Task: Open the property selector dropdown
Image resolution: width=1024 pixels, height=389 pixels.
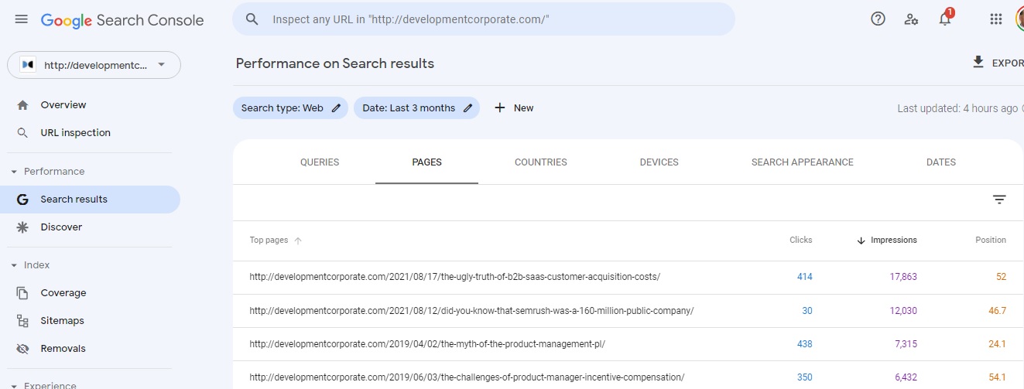Action: coord(94,65)
